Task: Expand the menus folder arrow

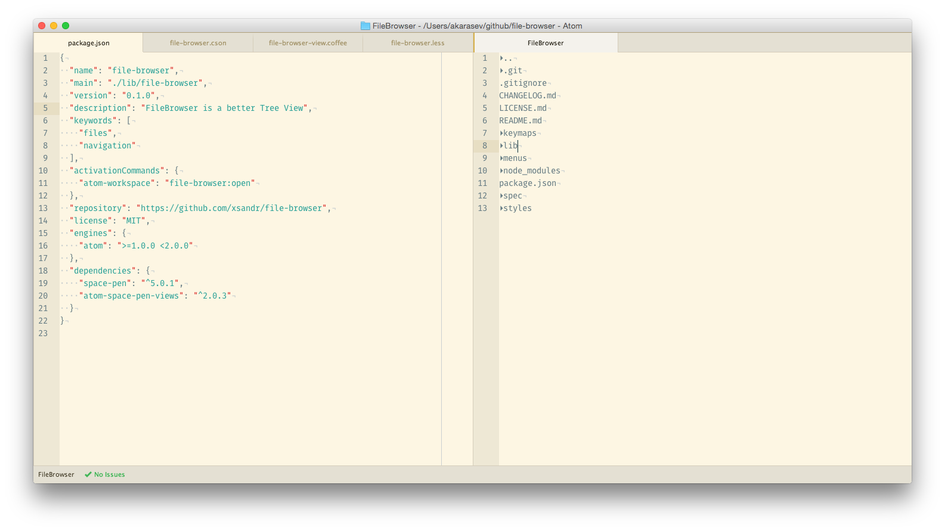Action: click(x=501, y=158)
